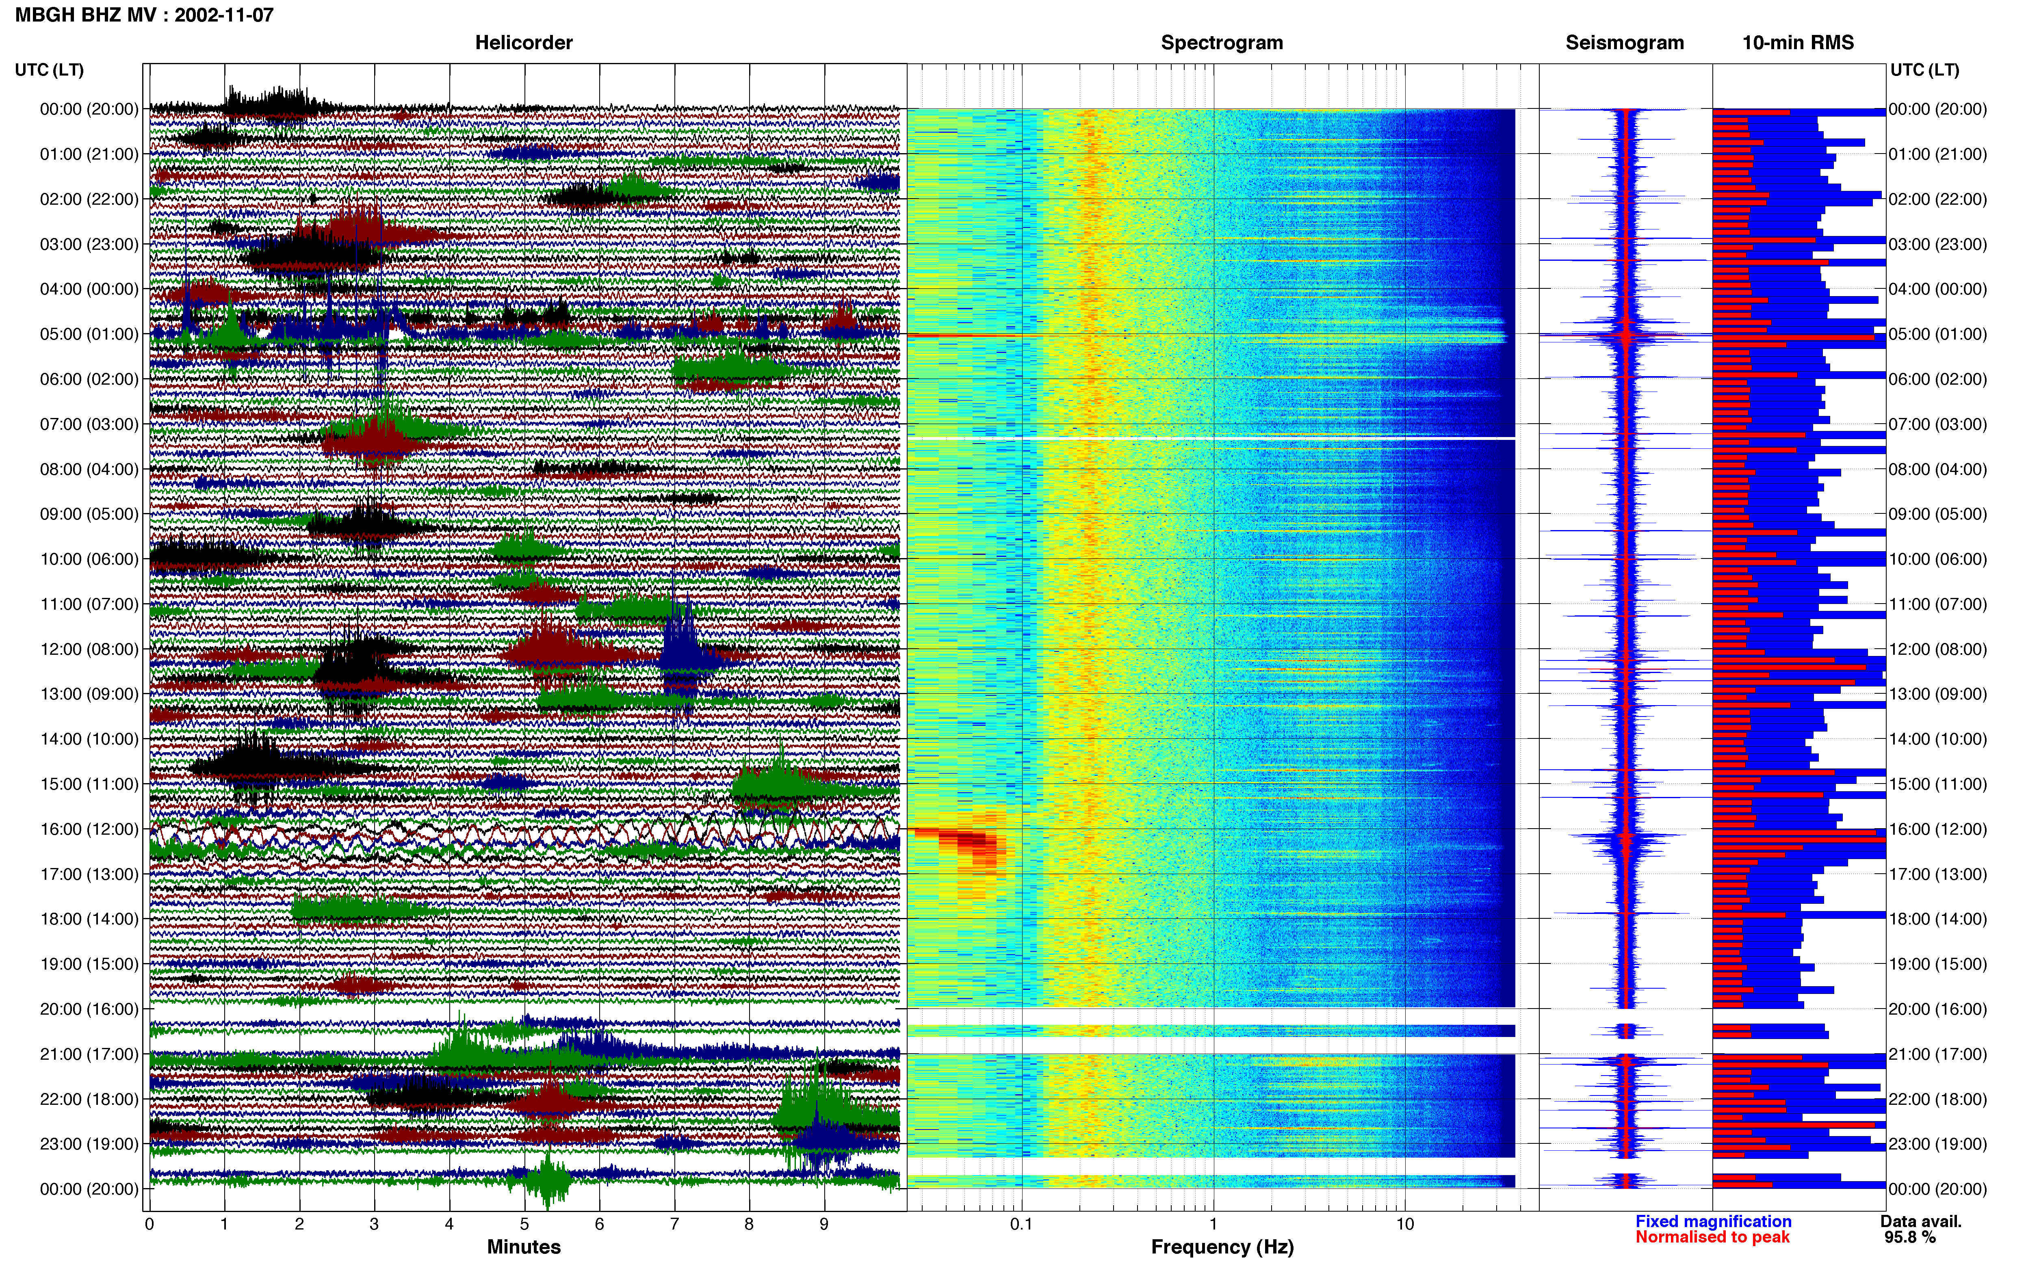
Task: Click the 'UTC (LT)' label beside the RMS panel
Action: pos(1924,70)
